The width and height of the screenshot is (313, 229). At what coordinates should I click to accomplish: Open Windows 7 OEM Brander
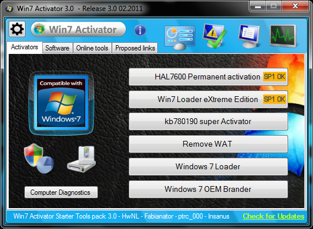209,189
